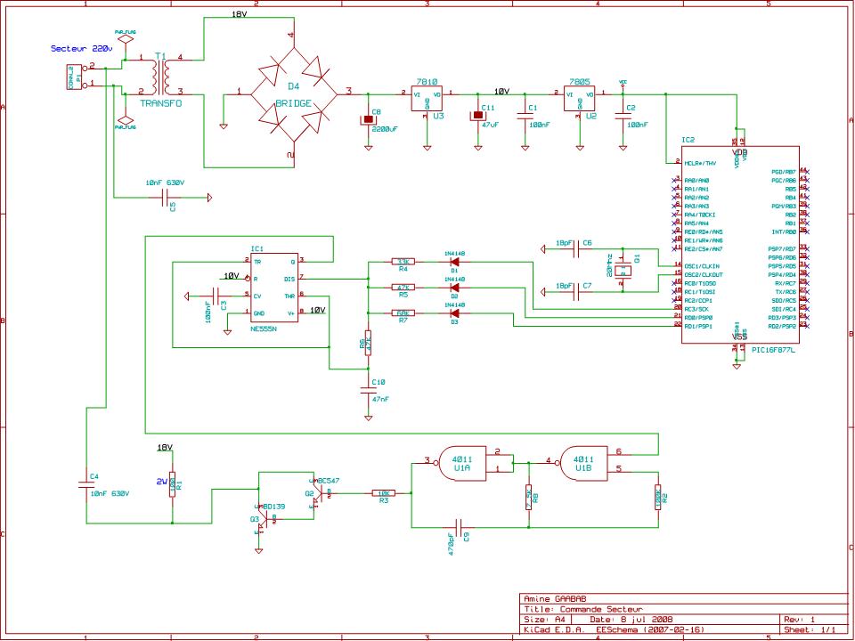Select the "MCLR*/THV" pin label
This screenshot has height=641, width=855.
(700, 163)
